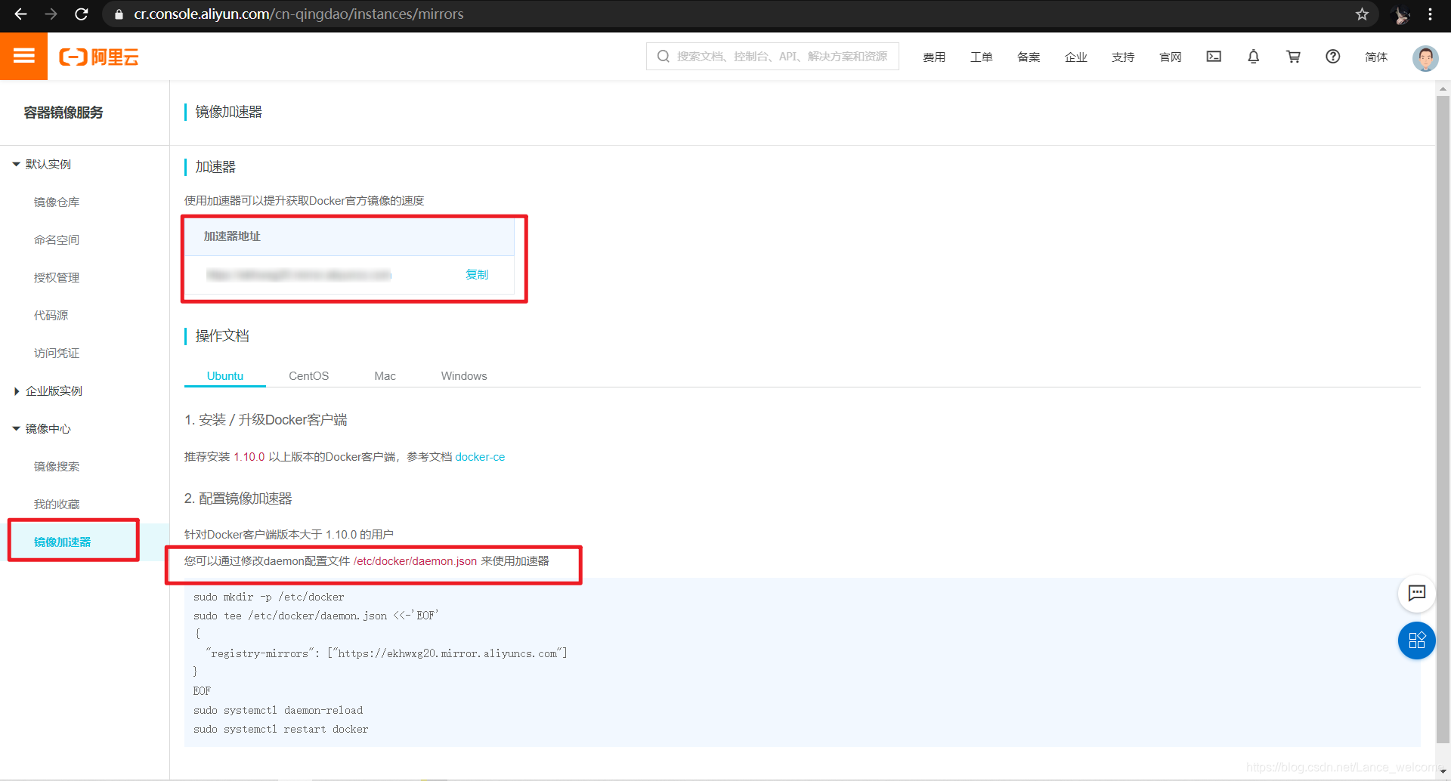Image resolution: width=1451 pixels, height=781 pixels.
Task: Click the 加速器地址 header
Action: pyautogui.click(x=232, y=236)
